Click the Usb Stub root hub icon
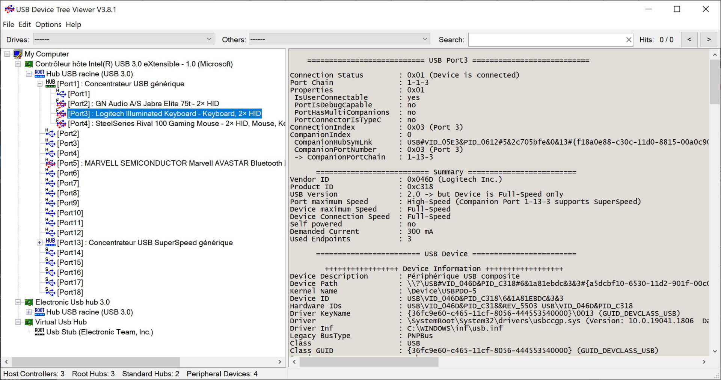This screenshot has width=721, height=380. (x=39, y=332)
